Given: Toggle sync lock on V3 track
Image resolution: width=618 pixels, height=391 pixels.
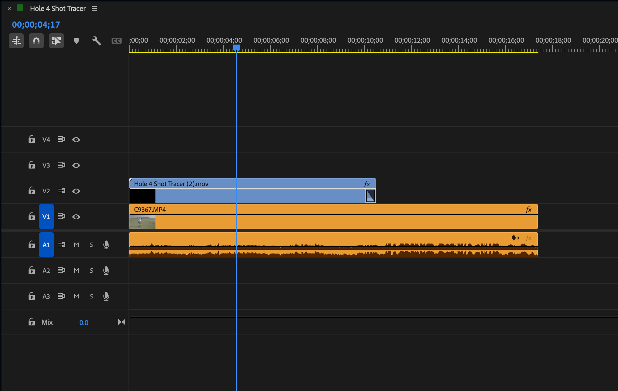Looking at the screenshot, I should point(61,165).
